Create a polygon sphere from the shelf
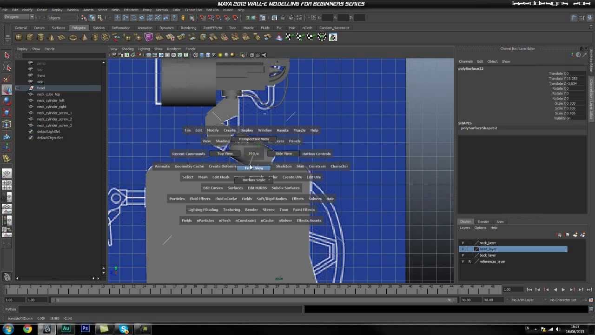Viewport: 595px width, 335px height. [x=19, y=37]
